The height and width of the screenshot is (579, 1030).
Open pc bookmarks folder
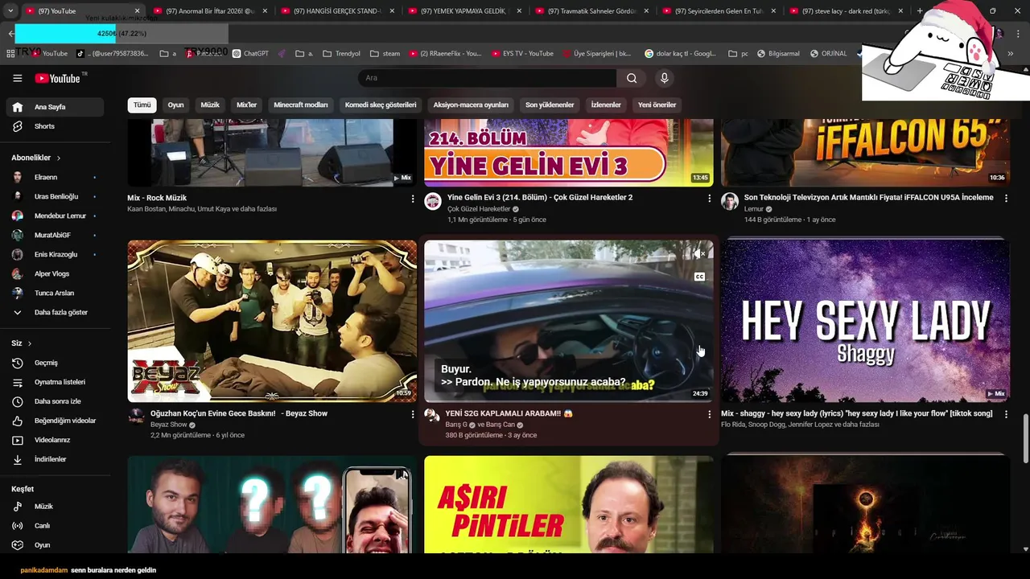point(738,53)
